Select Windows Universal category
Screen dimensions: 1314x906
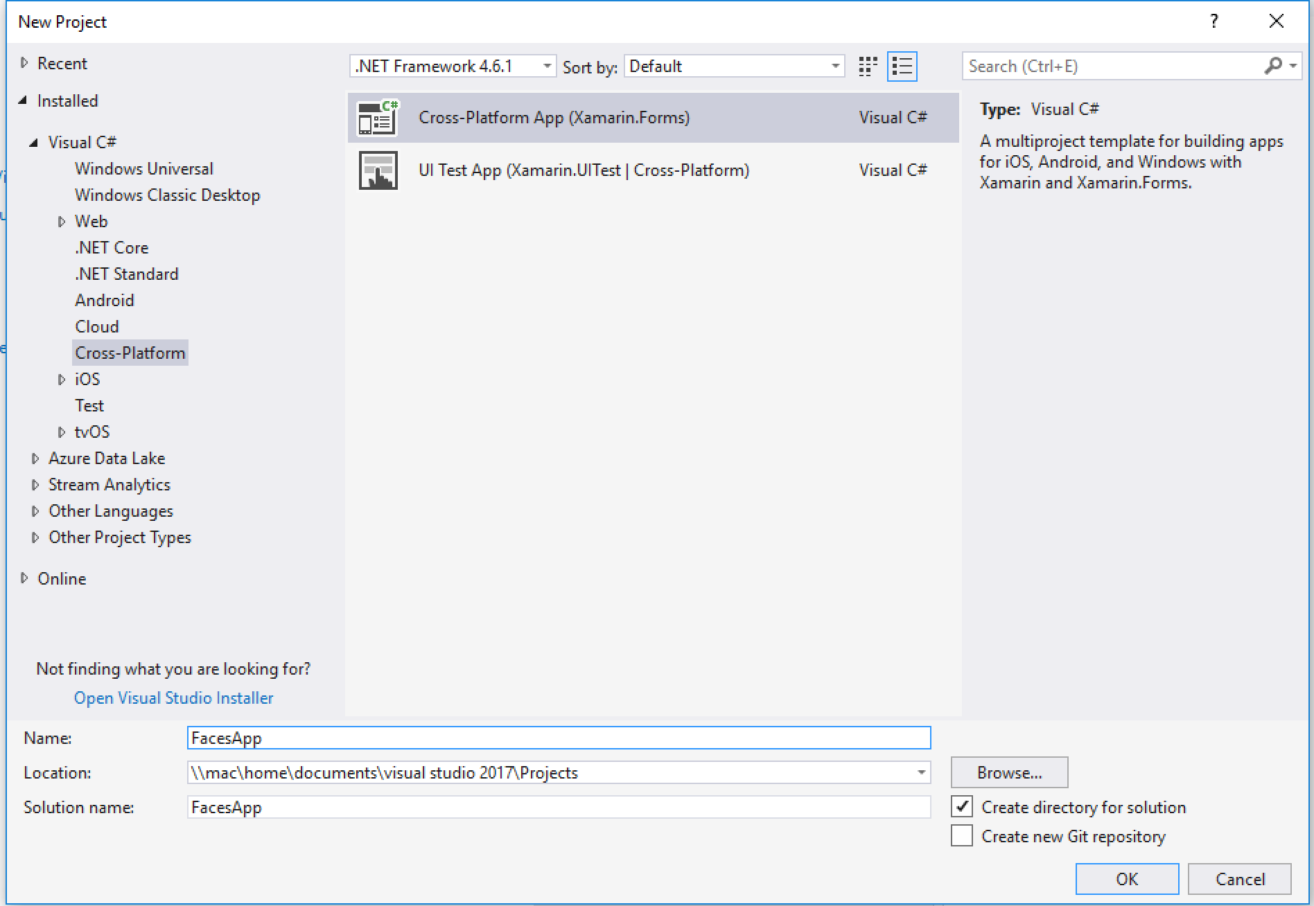pyautogui.click(x=144, y=168)
